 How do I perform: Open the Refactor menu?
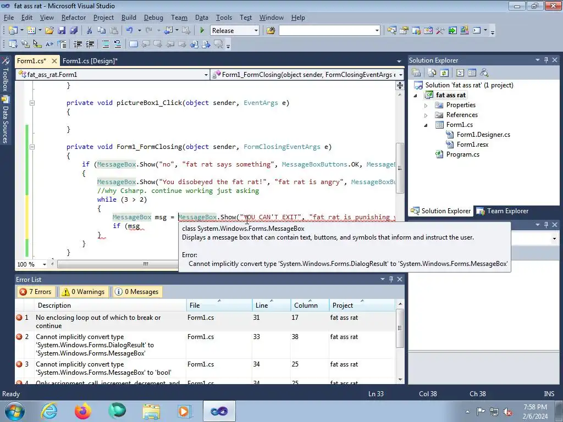point(74,18)
